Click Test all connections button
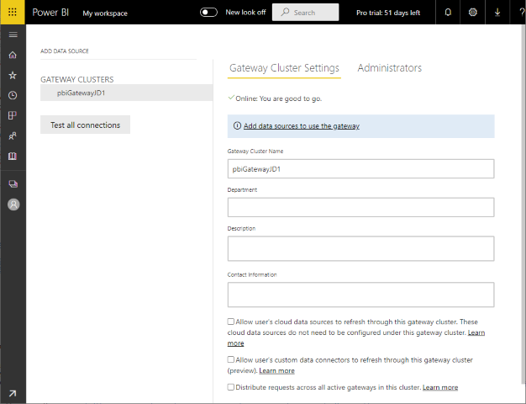 click(85, 125)
